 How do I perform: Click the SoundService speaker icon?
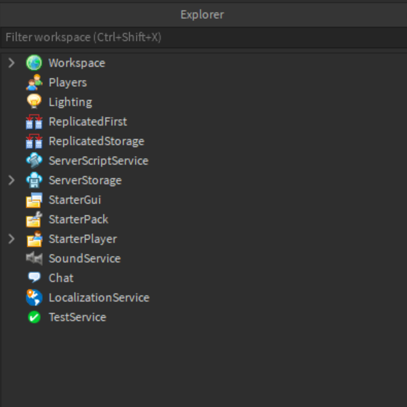click(x=34, y=258)
